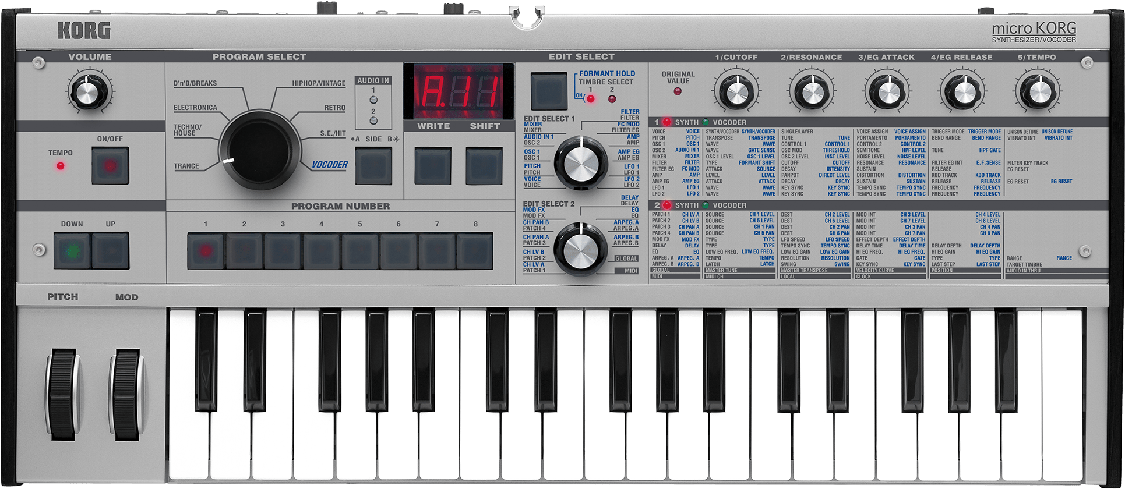The height and width of the screenshot is (489, 1125).
Task: Select program number button 6
Action: [x=398, y=251]
